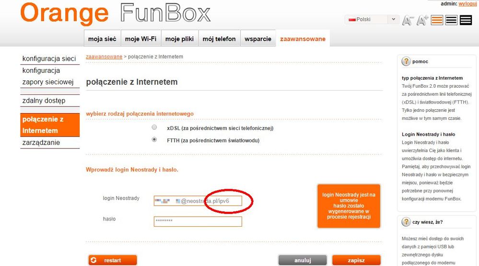Screen dimensions: 479x266
Task: Select the FTTH fiber connection radio button
Action: [x=154, y=139]
